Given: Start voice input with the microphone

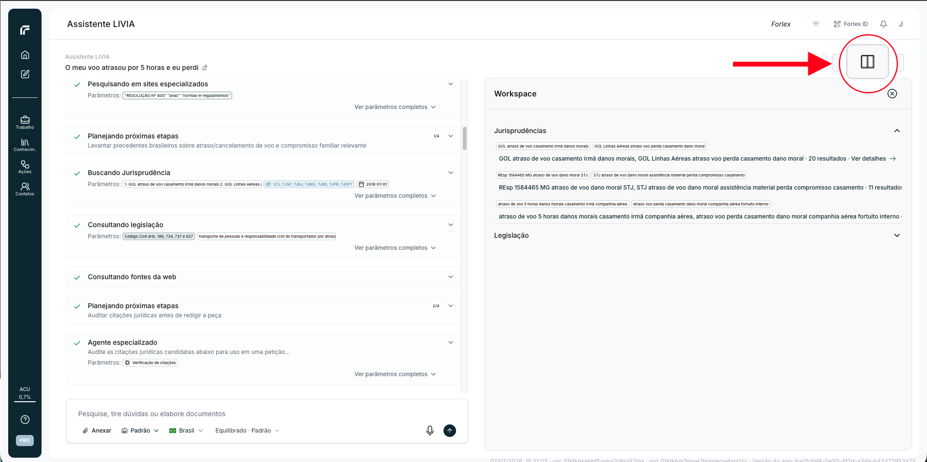Looking at the screenshot, I should point(430,431).
